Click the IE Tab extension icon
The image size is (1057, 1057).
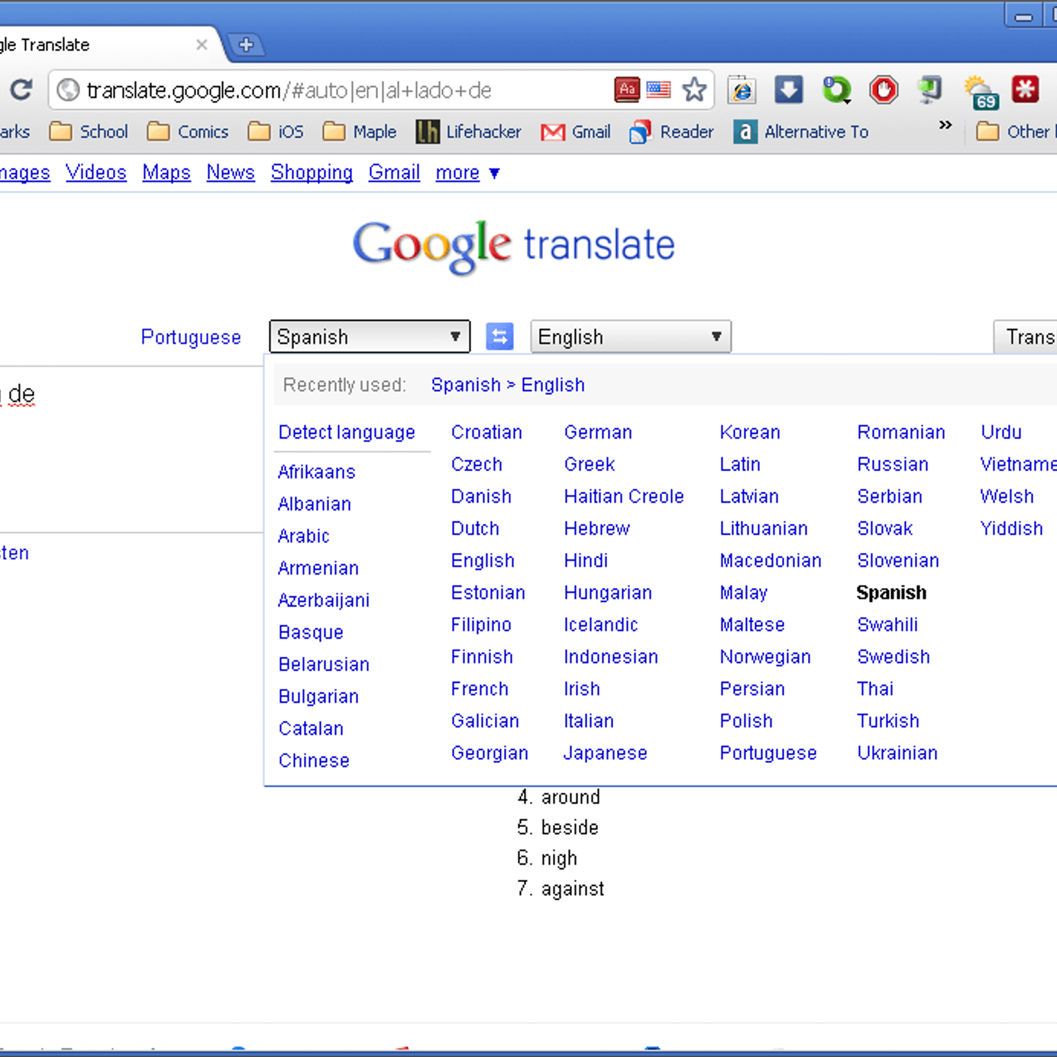click(742, 90)
